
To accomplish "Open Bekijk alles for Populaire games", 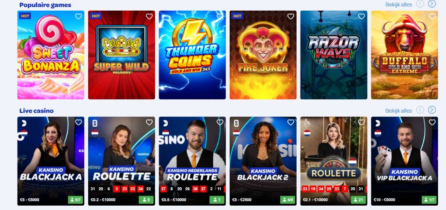I will [x=399, y=4].
